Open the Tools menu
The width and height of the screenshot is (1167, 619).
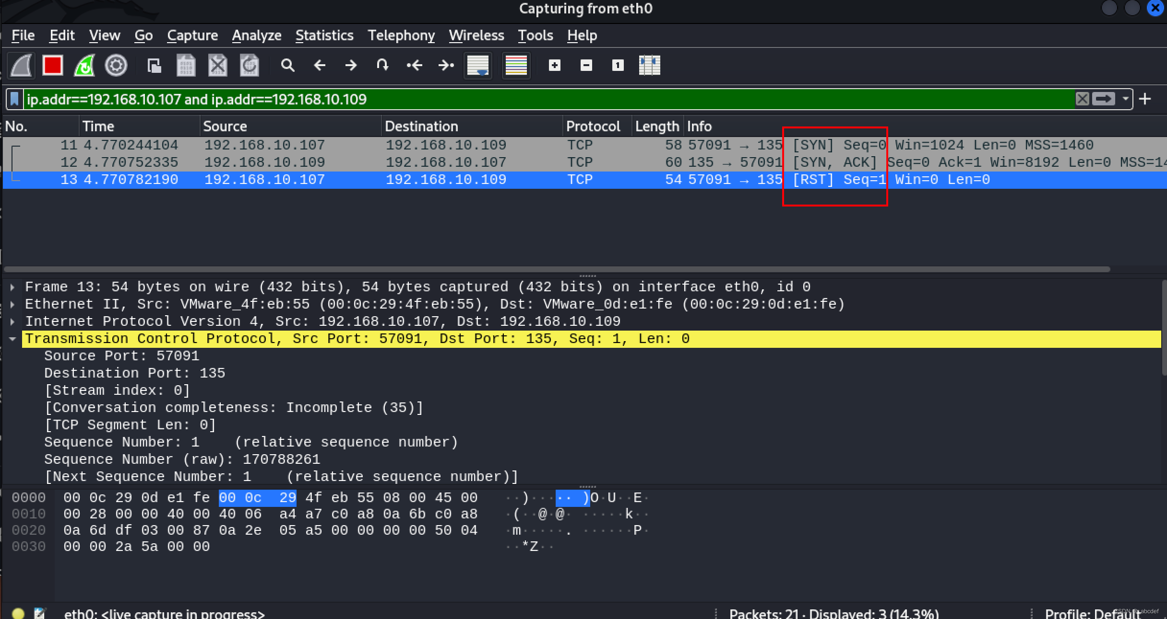coord(536,35)
